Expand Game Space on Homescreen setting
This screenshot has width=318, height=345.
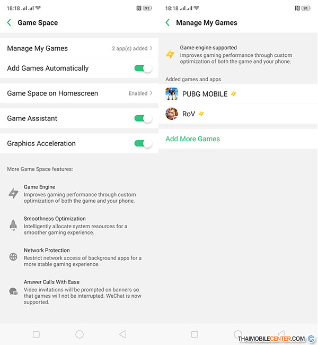pyautogui.click(x=151, y=93)
